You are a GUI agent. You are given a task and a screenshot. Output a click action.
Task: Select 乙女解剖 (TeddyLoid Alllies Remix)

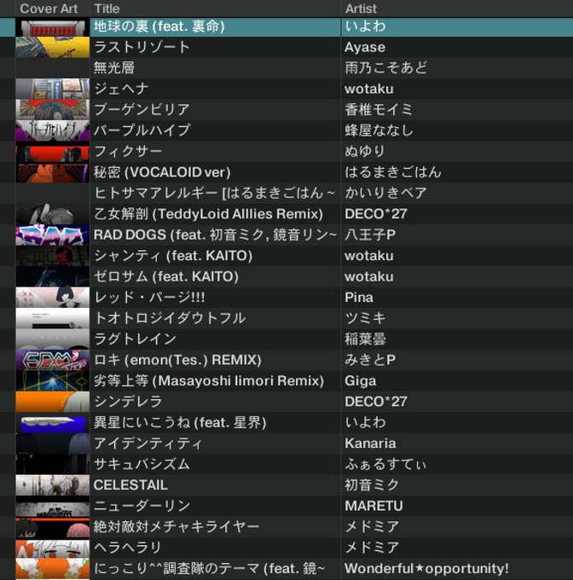pos(209,214)
